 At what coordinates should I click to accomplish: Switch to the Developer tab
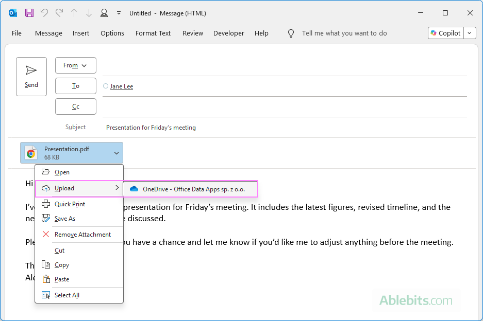(228, 33)
